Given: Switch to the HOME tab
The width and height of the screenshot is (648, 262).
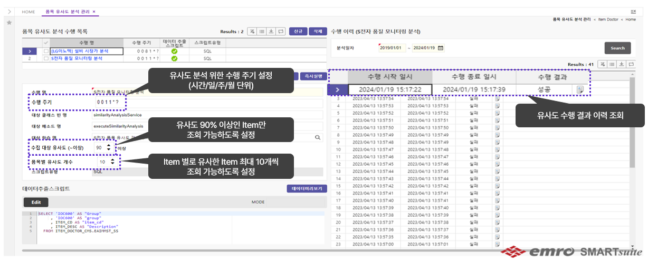Looking at the screenshot, I should (x=28, y=11).
